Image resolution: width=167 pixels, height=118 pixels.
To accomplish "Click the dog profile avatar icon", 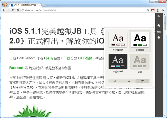I will (5, 5).
